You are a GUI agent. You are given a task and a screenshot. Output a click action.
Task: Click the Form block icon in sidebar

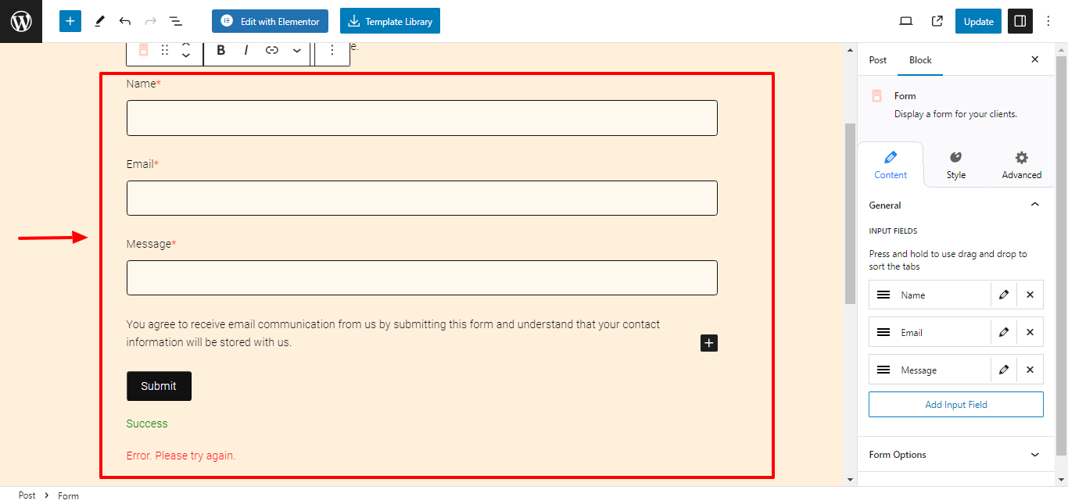coord(876,95)
